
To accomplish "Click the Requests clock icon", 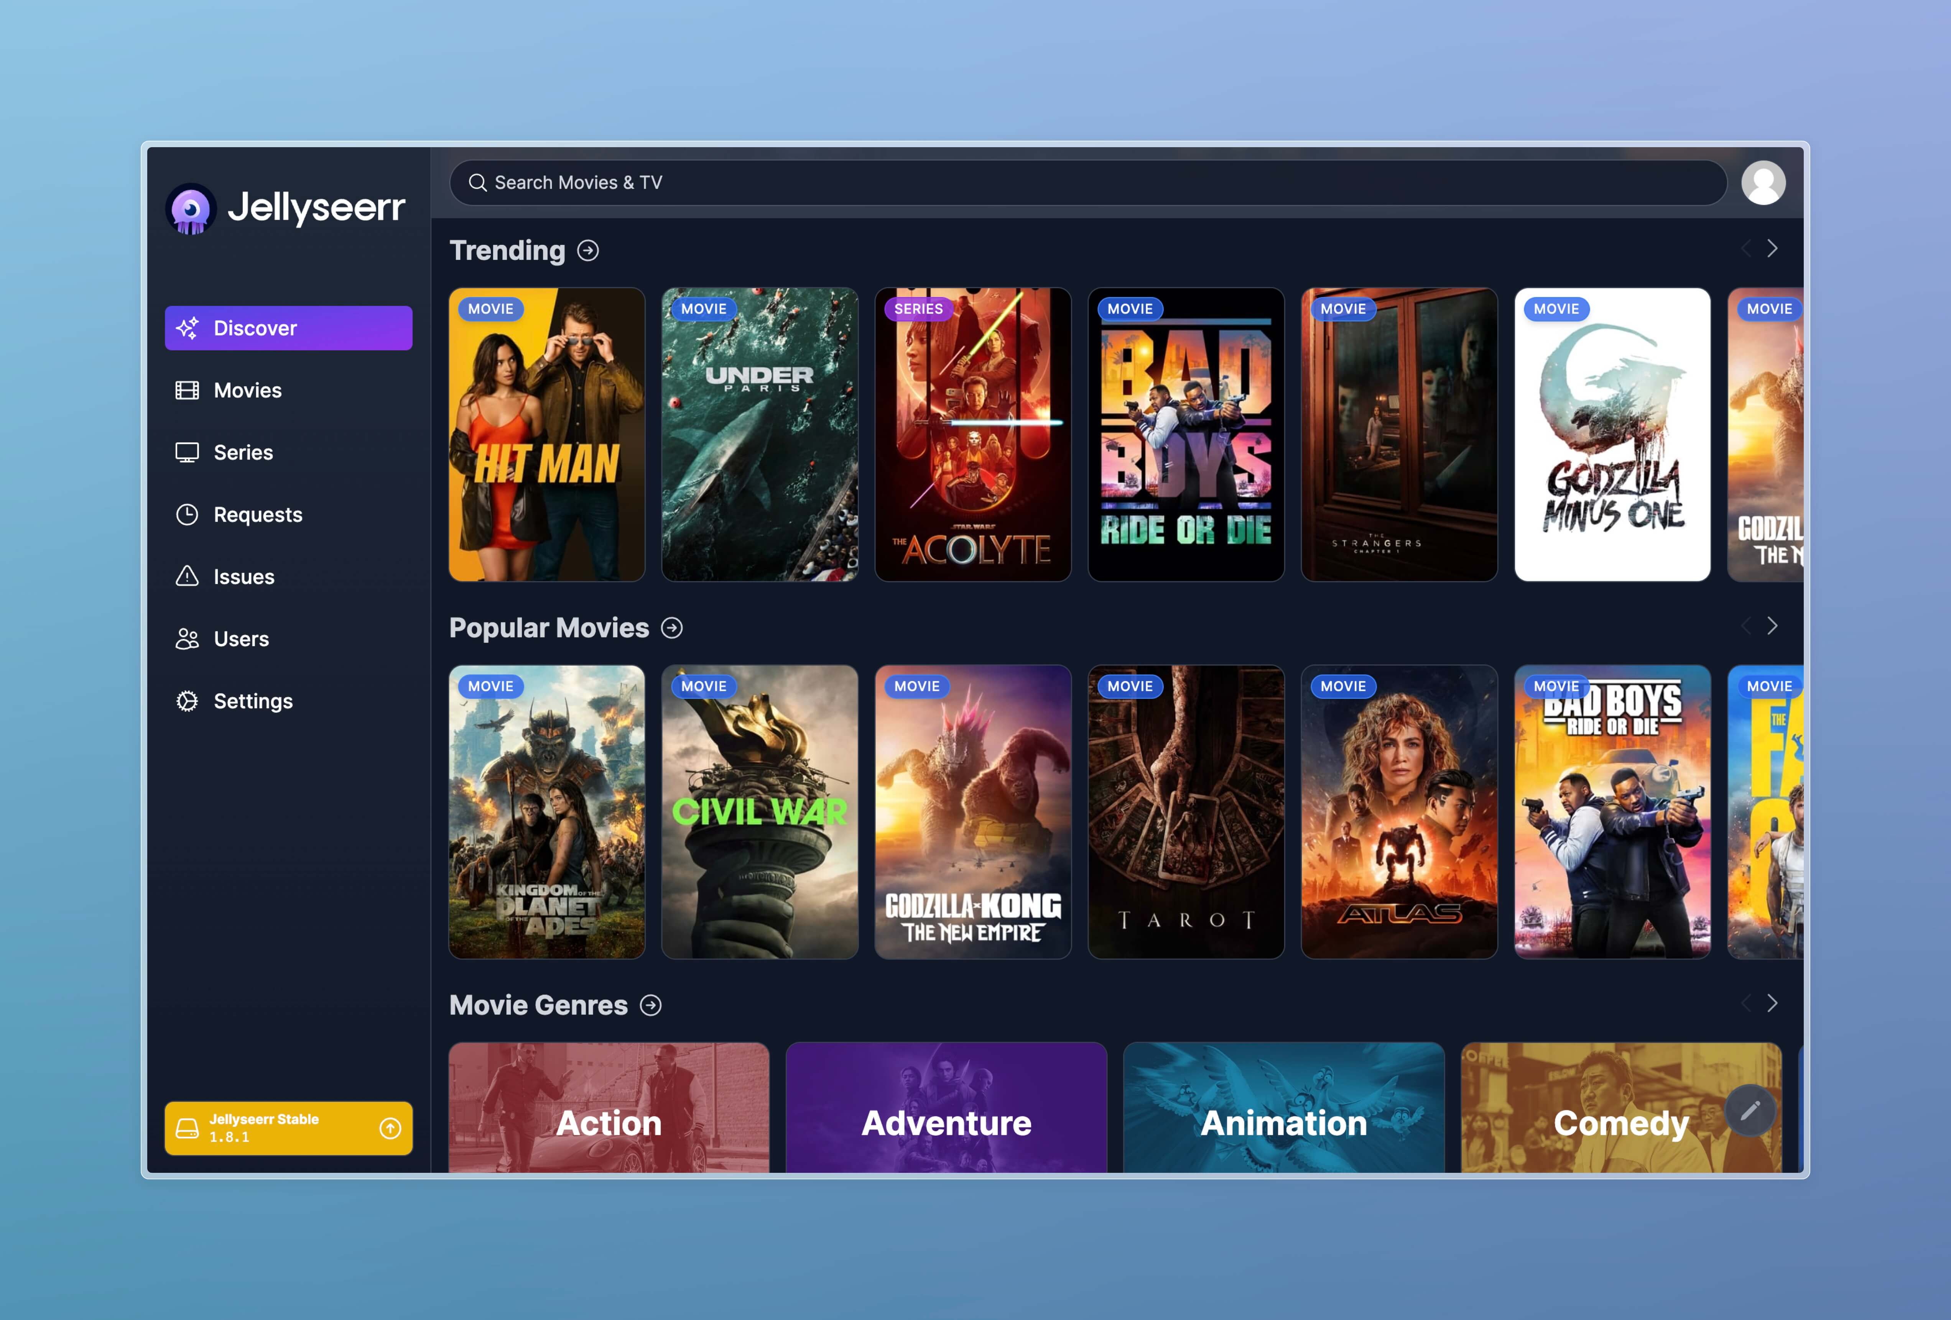I will (x=187, y=514).
